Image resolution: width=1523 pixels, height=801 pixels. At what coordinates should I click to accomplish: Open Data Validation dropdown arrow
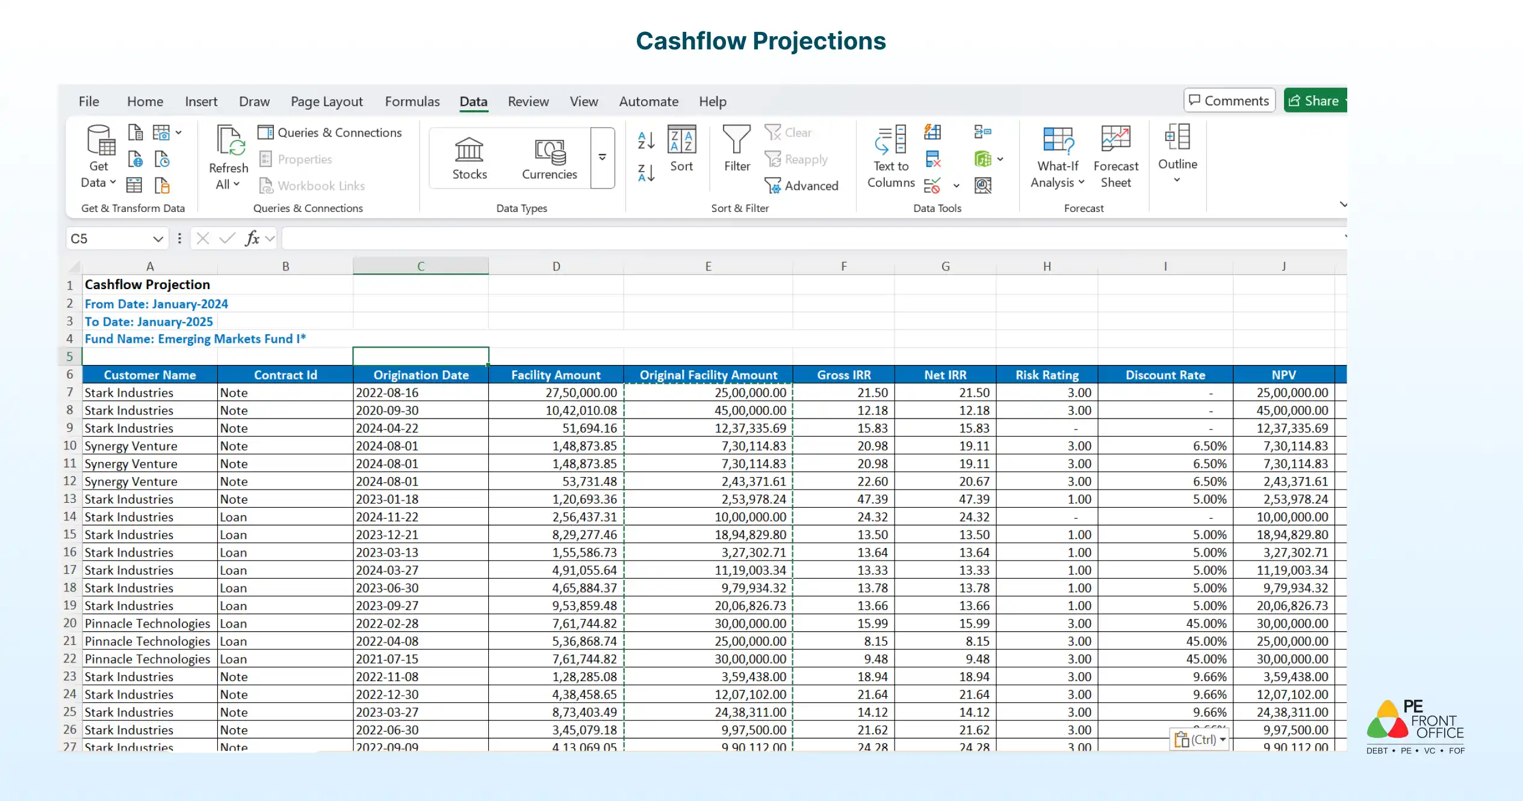click(956, 185)
